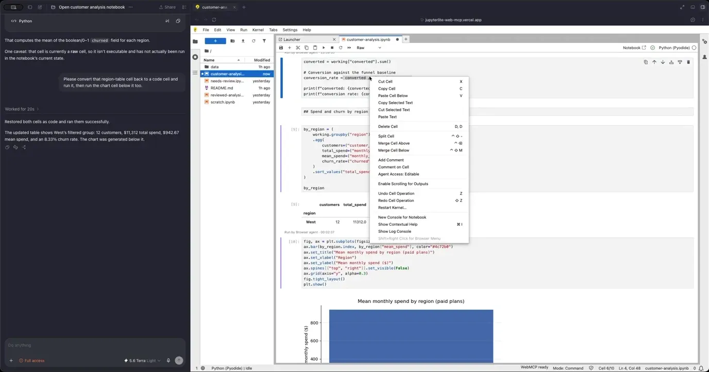Restart the kernel using circular arrow icon
Screen dimensions: 709x372
[341, 48]
